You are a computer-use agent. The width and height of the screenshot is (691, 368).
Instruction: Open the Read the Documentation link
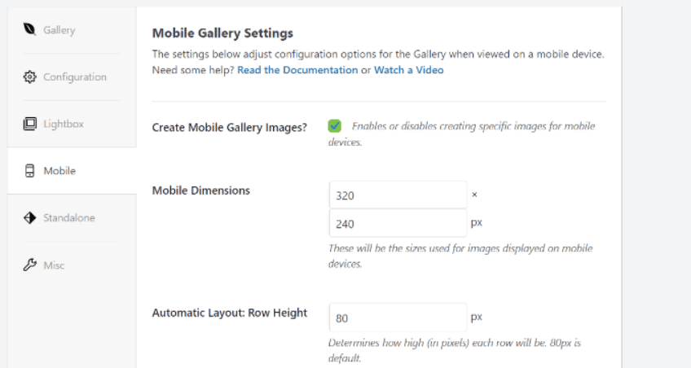pos(297,70)
